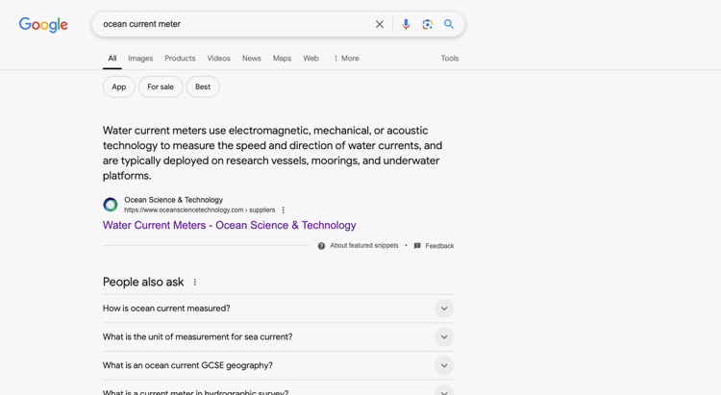
Task: Switch to the Maps tab
Action: pyautogui.click(x=282, y=59)
